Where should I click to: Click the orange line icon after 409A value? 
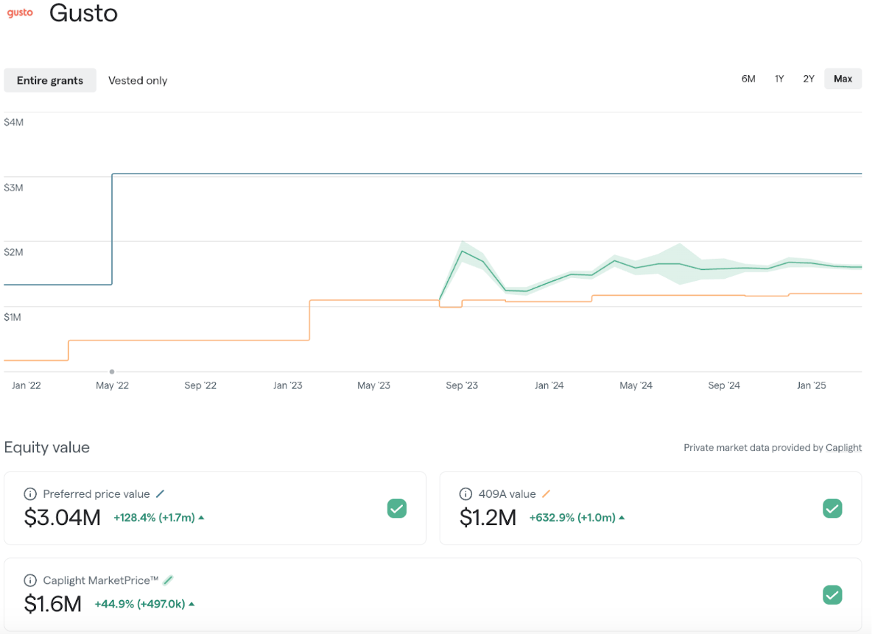click(x=546, y=494)
